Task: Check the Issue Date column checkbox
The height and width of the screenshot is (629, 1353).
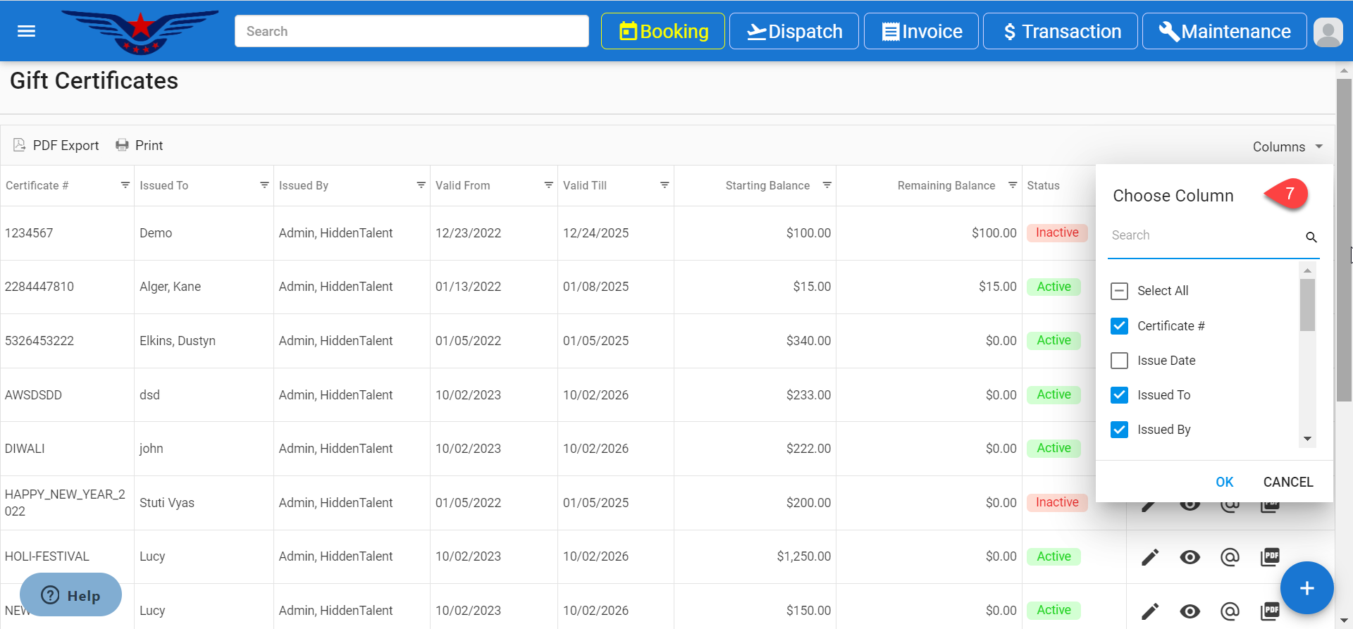Action: point(1119,361)
